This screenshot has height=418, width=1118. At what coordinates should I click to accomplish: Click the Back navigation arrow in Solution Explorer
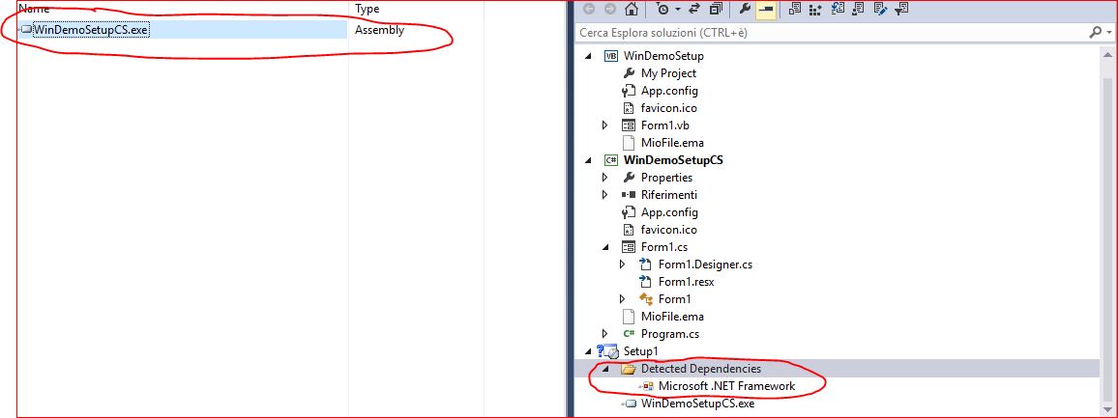[x=589, y=10]
